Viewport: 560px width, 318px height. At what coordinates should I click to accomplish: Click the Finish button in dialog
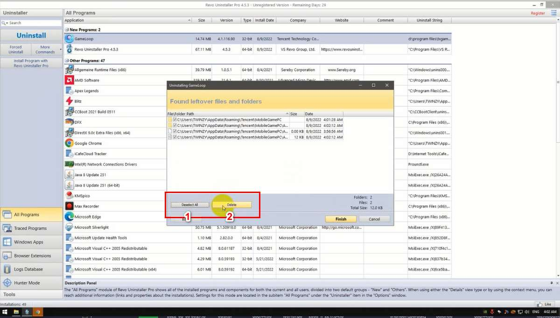coord(341,219)
